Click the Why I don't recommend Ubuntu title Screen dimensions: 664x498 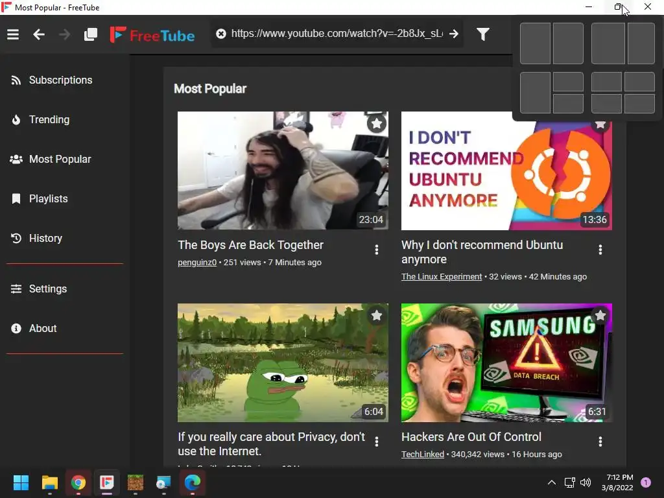pyautogui.click(x=482, y=252)
